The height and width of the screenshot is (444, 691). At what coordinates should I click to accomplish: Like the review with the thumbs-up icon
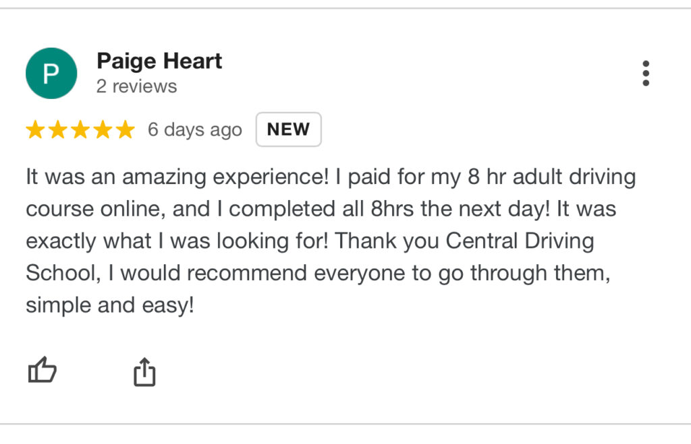point(43,370)
